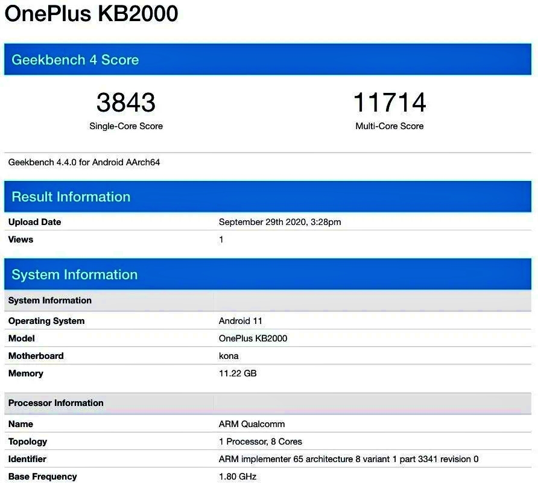Select the September 29th 2020, 3:28pm value

(280, 222)
